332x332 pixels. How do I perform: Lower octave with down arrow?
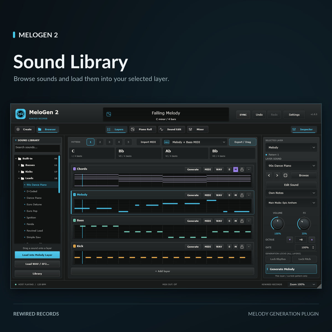290,240
